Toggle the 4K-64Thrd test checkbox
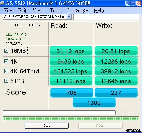Viewport: 142px width, 133px height. tap(6, 71)
